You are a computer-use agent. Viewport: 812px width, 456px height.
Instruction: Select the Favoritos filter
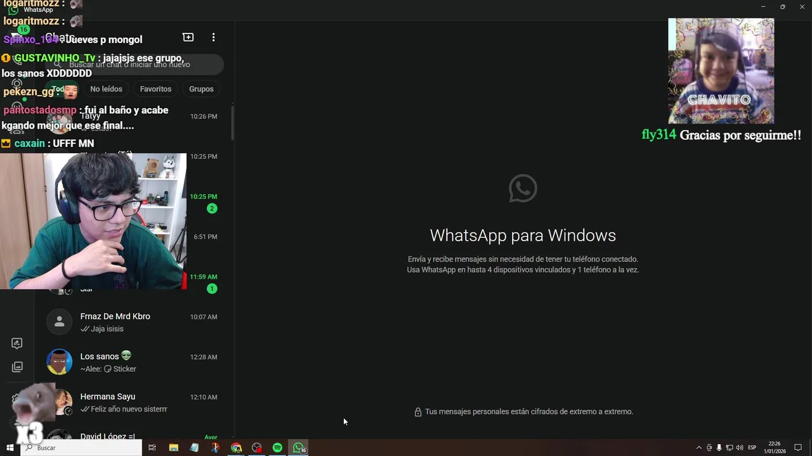[155, 89]
